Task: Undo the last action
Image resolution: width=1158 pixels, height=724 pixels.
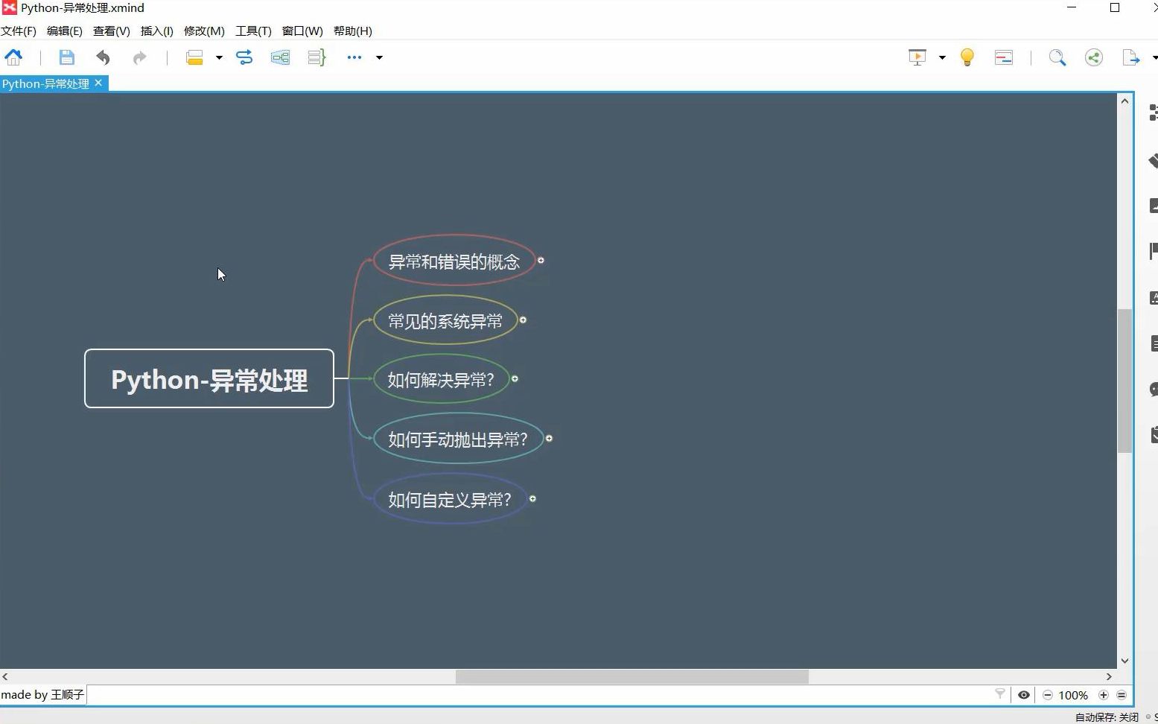Action: pyautogui.click(x=103, y=57)
